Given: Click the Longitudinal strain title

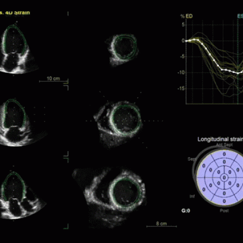Looking at the screenshot, I should (x=220, y=139).
